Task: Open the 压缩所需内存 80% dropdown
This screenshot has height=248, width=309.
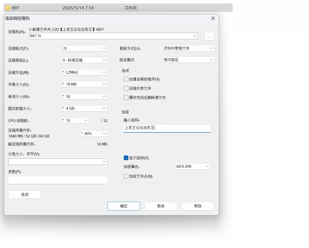Action: tap(94, 133)
